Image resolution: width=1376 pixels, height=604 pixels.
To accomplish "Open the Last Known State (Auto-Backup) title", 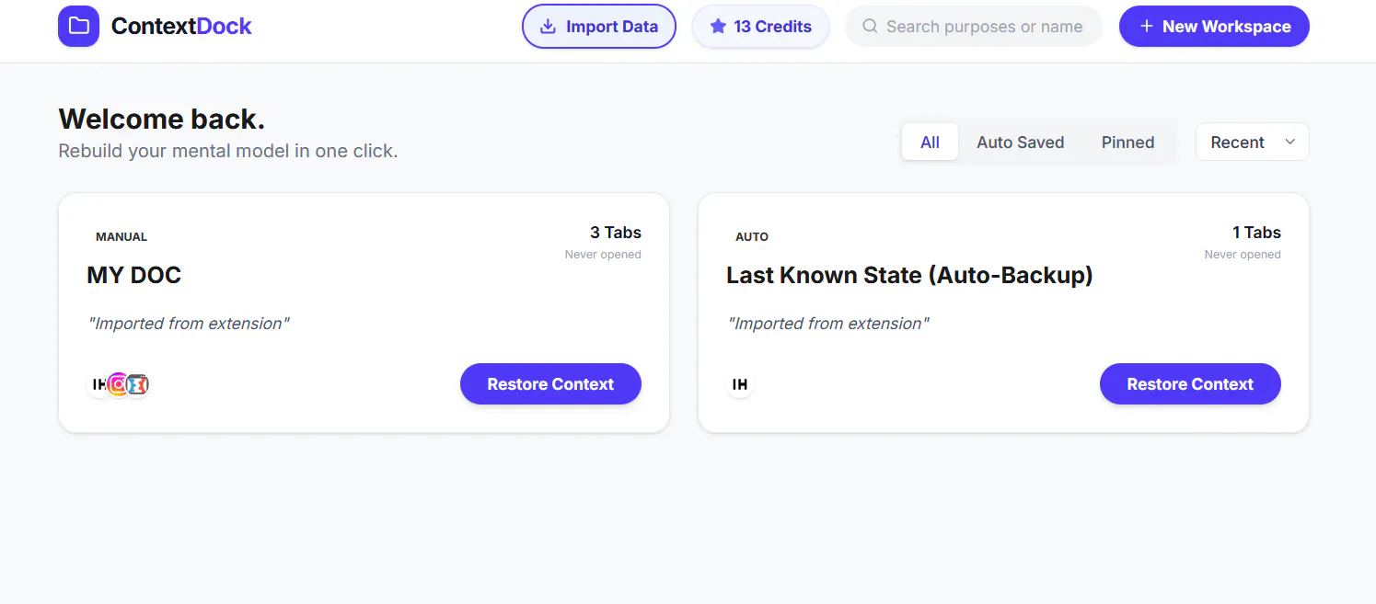I will [x=909, y=275].
